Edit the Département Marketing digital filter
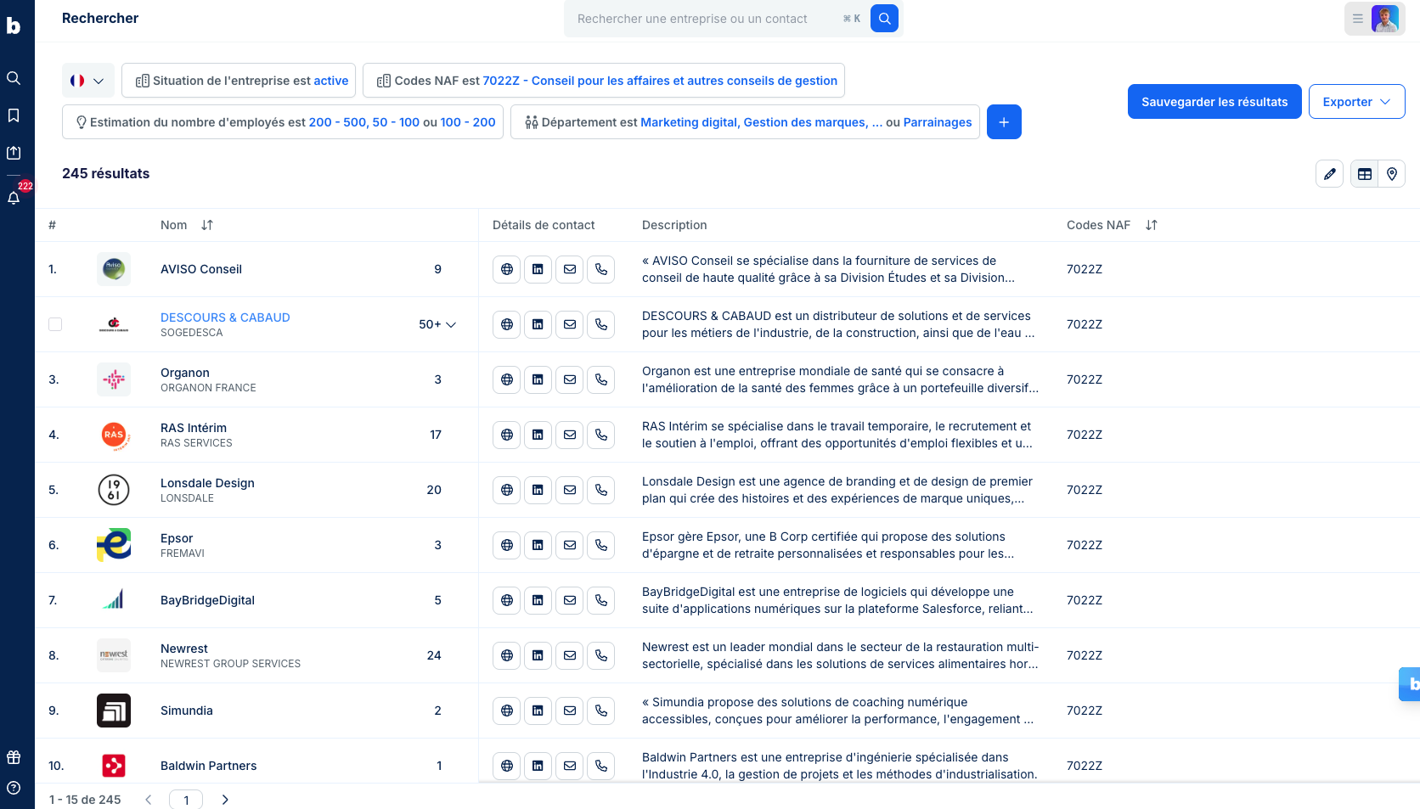1420x809 pixels. click(x=745, y=122)
